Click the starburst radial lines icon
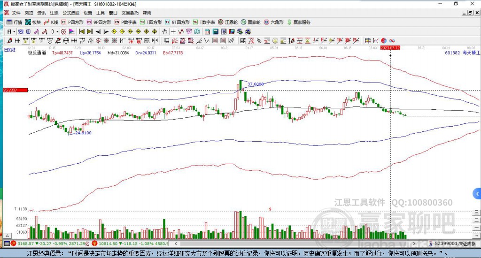This screenshot has width=481, height=258. [106, 41]
